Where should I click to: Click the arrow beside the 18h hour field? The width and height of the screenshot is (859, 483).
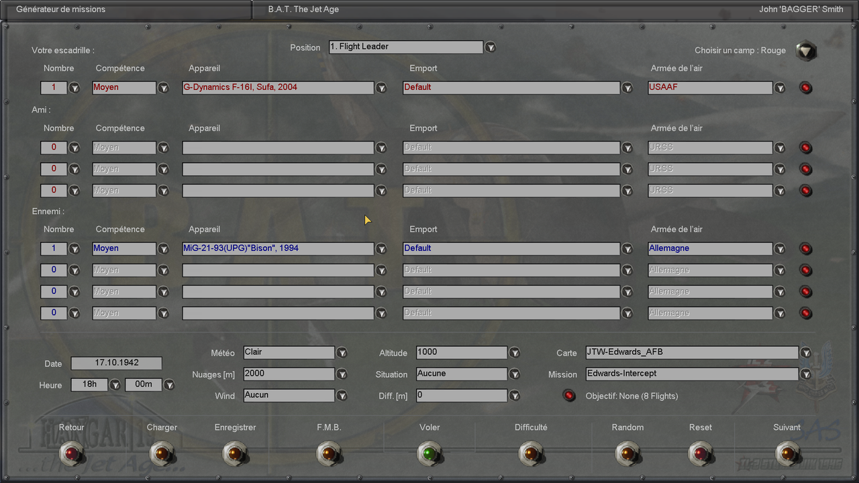(114, 385)
